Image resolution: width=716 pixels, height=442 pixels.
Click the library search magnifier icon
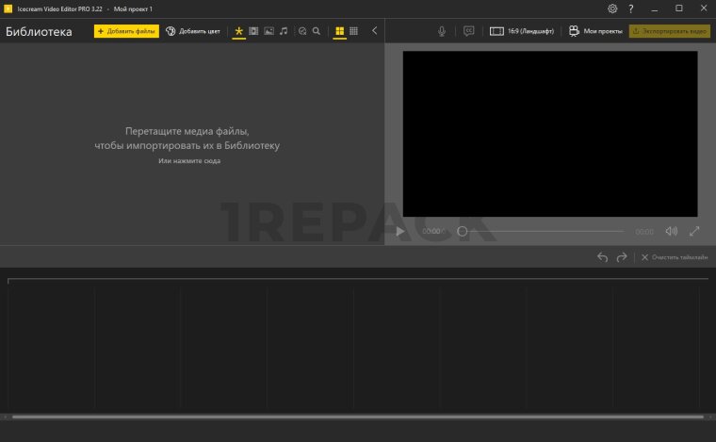click(317, 31)
